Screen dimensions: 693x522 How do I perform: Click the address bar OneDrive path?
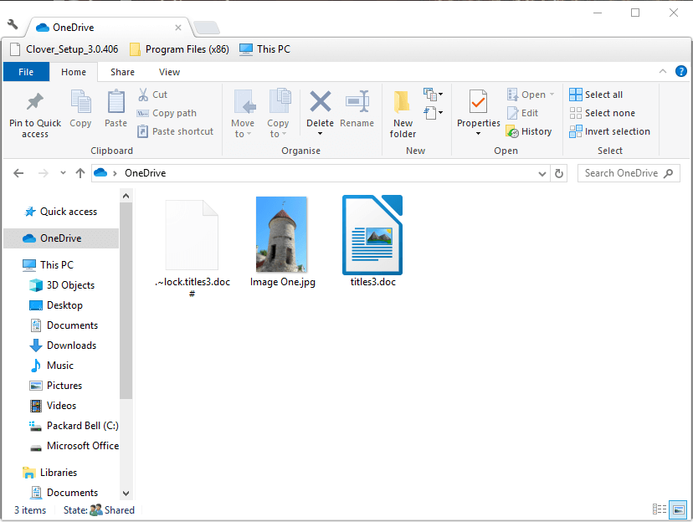coord(146,173)
